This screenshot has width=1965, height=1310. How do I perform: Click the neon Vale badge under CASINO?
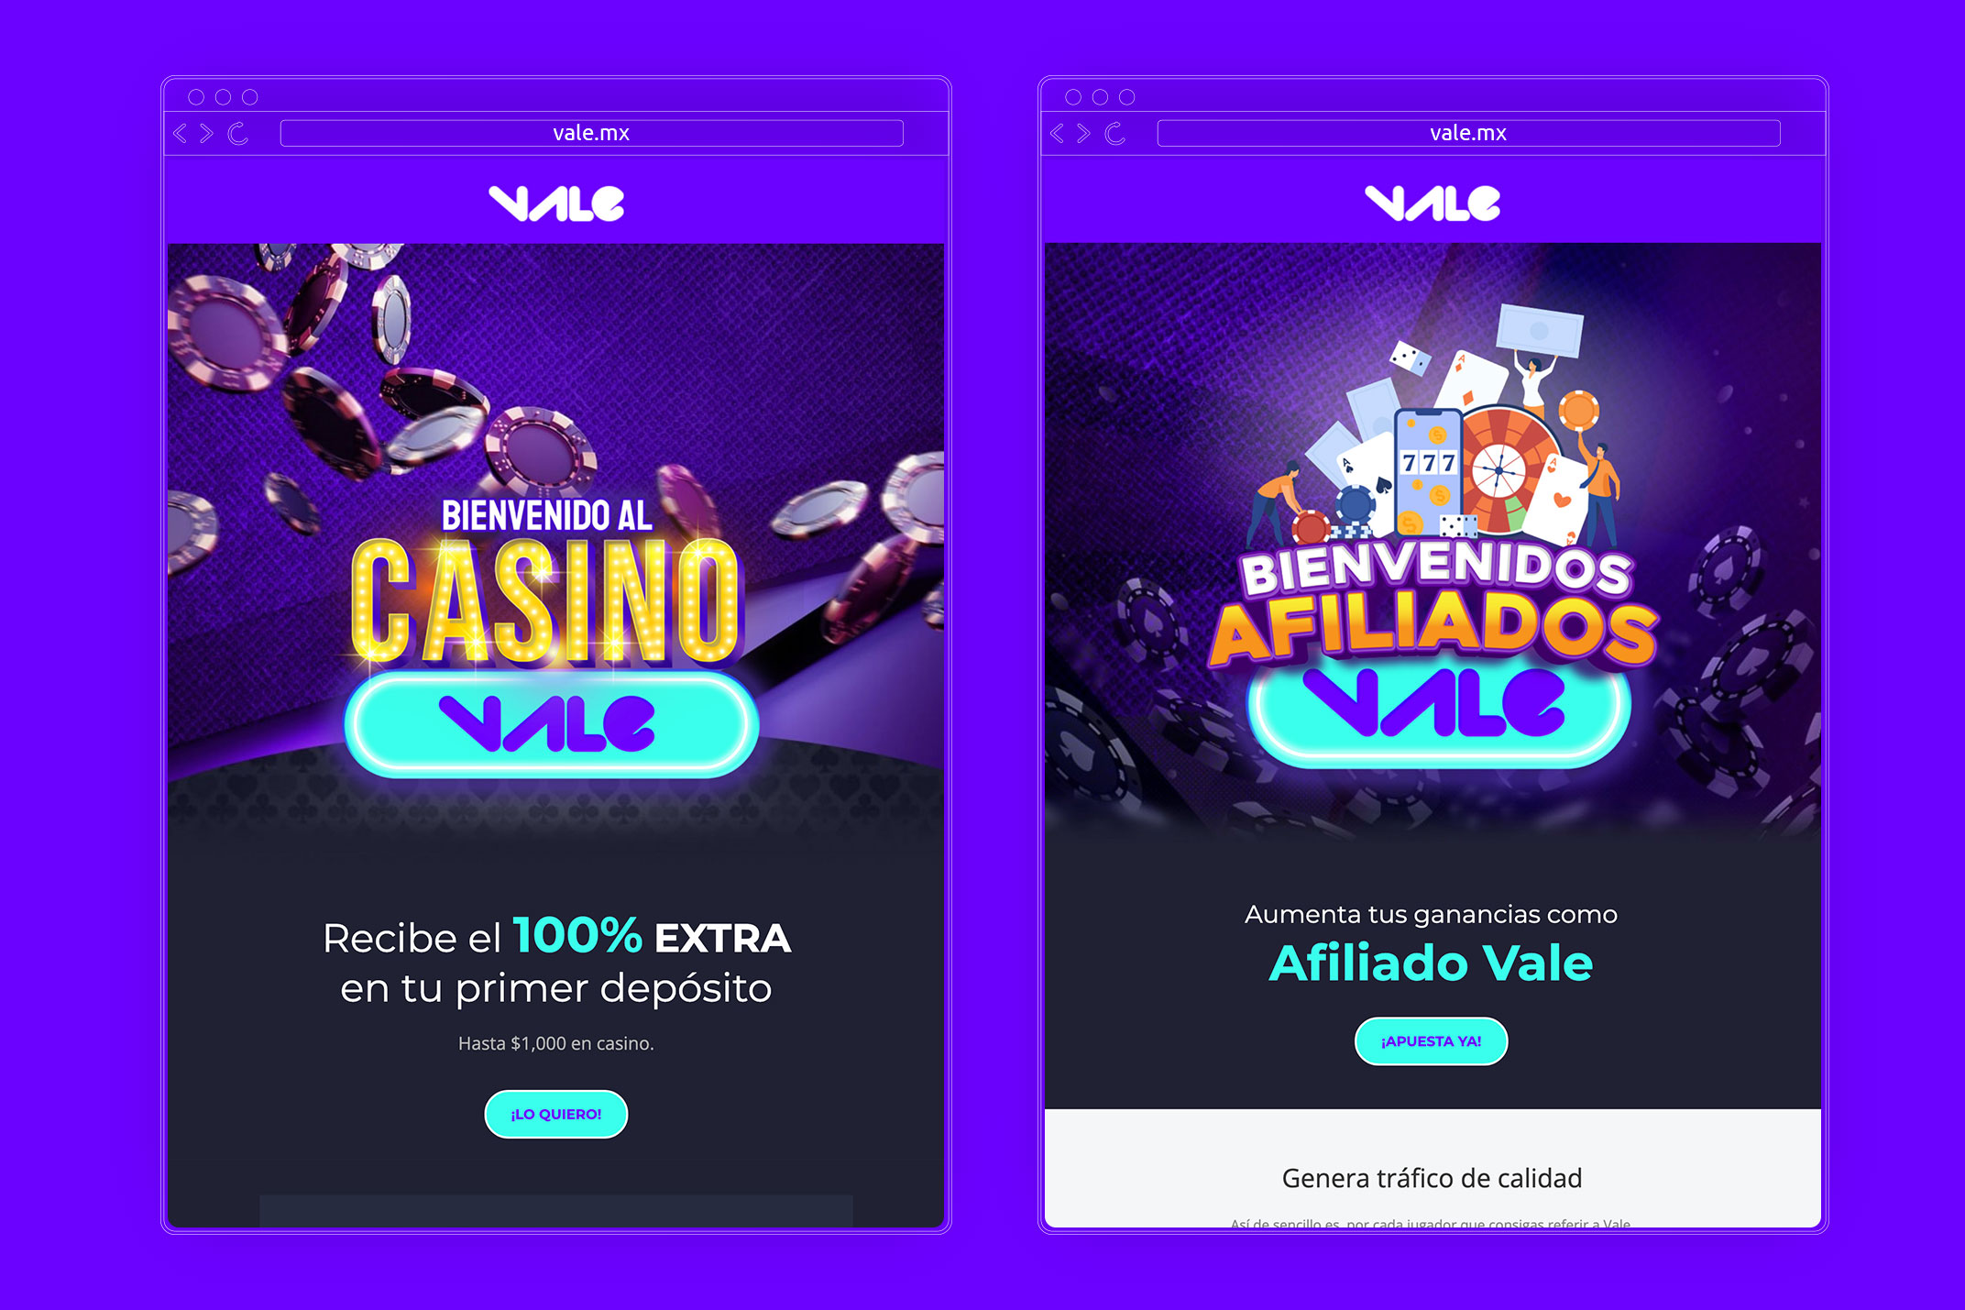[x=552, y=724]
